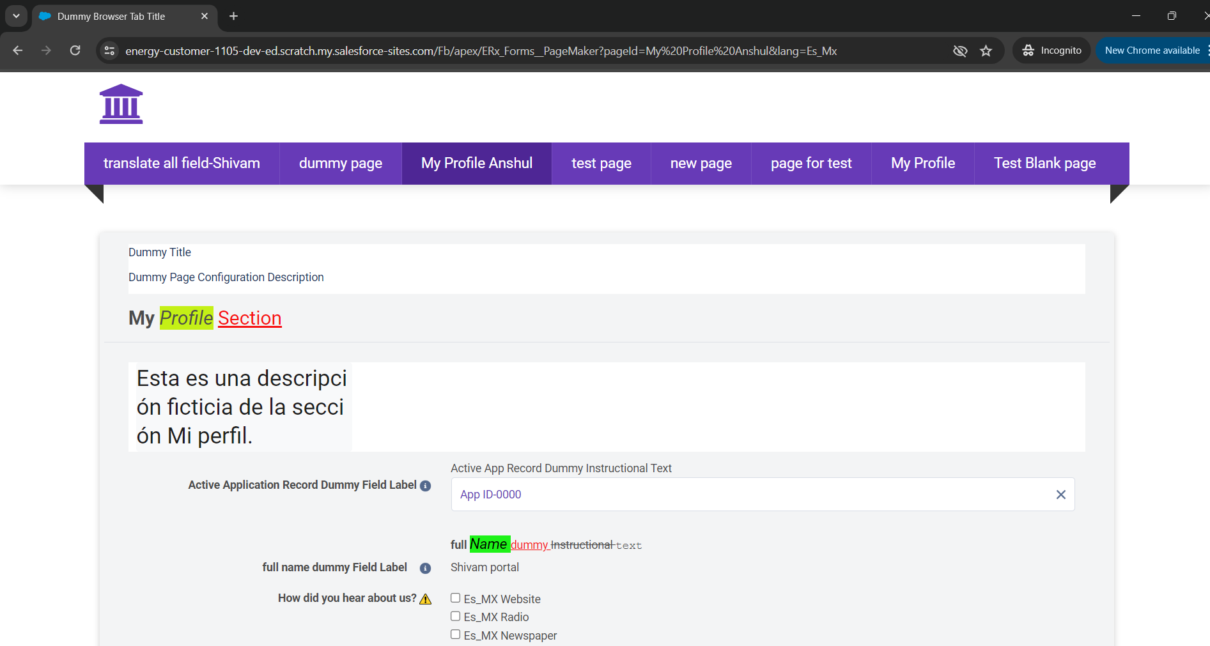The height and width of the screenshot is (646, 1210).
Task: Tick the Es_MX Radio option
Action: (455, 616)
